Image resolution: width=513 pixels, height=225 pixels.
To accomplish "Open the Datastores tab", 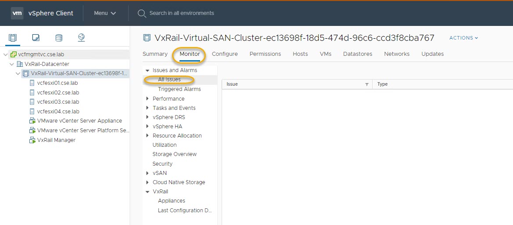I will [x=357, y=54].
